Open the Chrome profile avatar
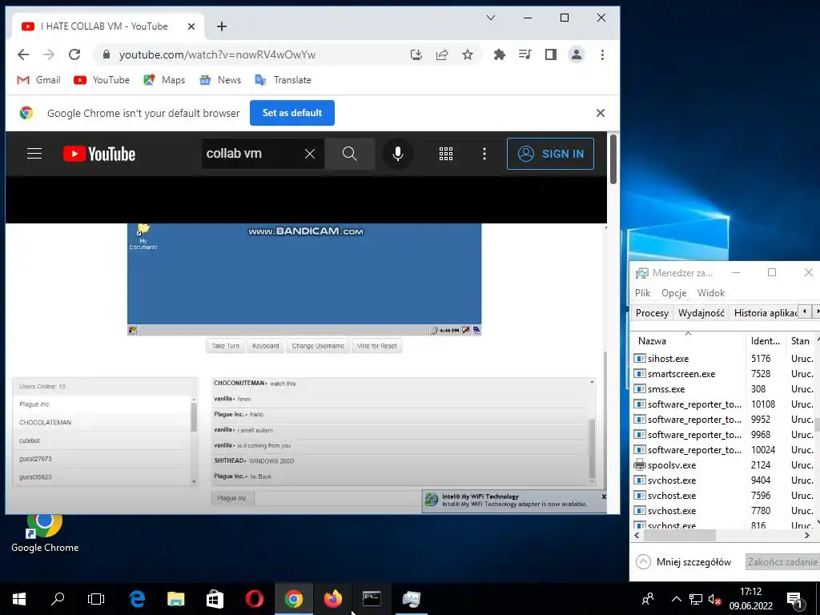This screenshot has height=615, width=820. click(x=577, y=54)
